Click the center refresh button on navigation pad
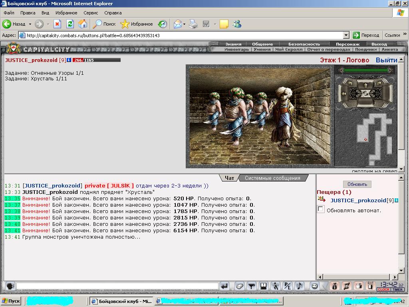Image resolution: width=409 pixels, height=307 pixels. tap(365, 93)
